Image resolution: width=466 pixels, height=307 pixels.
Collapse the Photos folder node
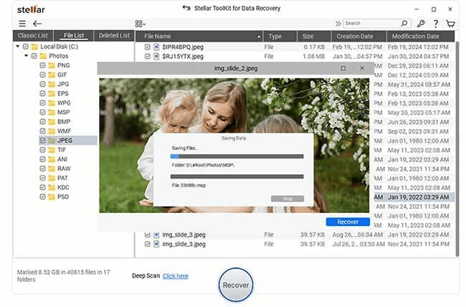[x=26, y=56]
